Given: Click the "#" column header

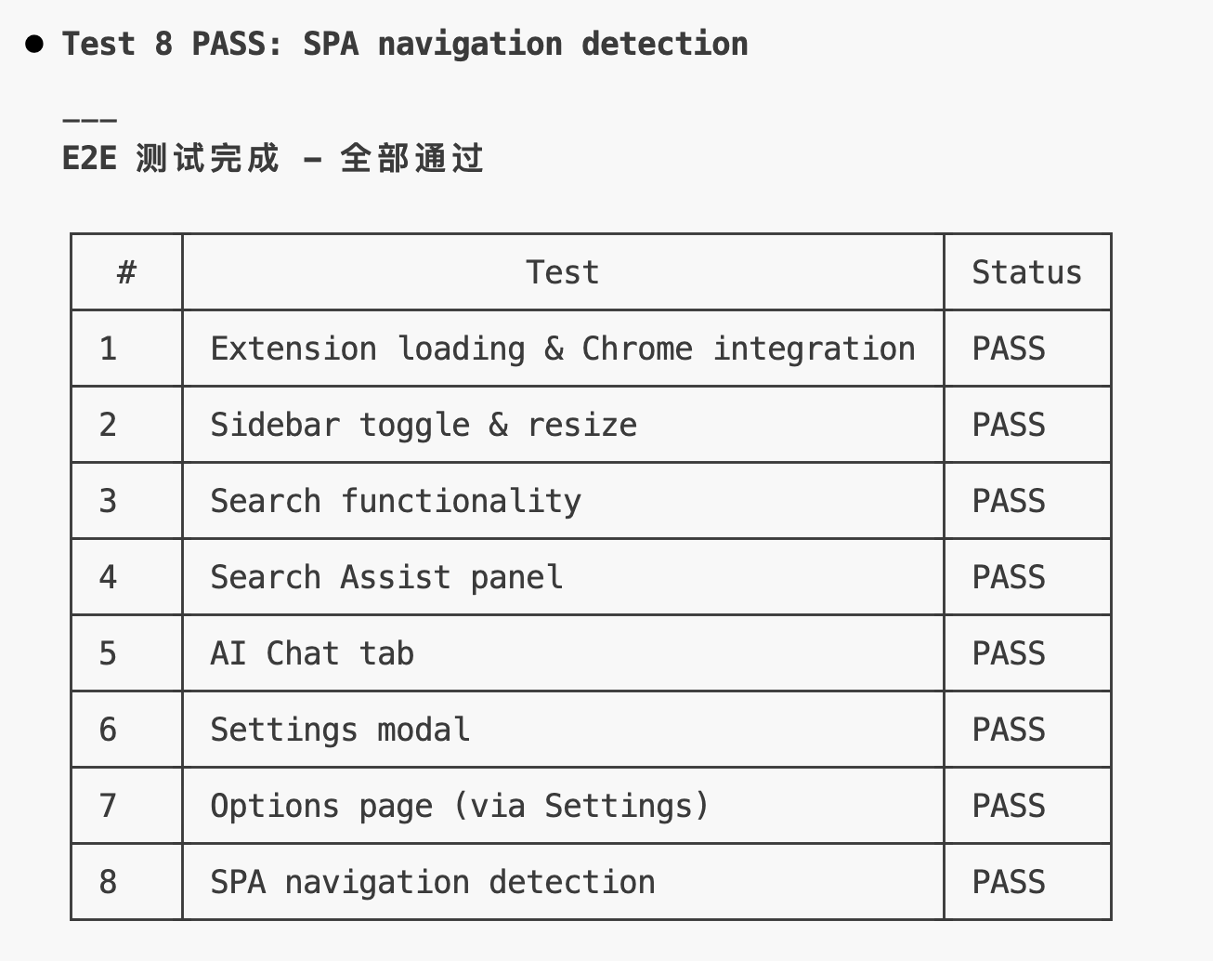Looking at the screenshot, I should coord(126,272).
